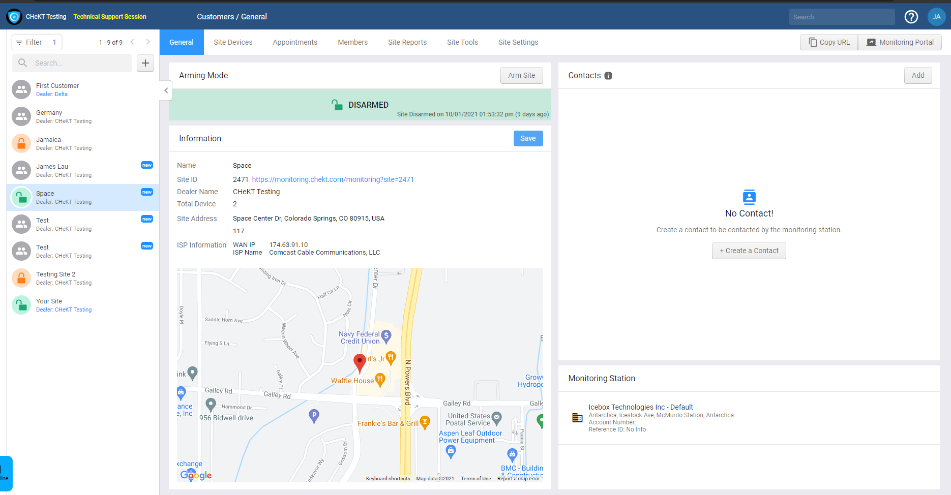Click the Waffle House map marker
Image resolution: width=951 pixels, height=495 pixels.
(x=380, y=379)
